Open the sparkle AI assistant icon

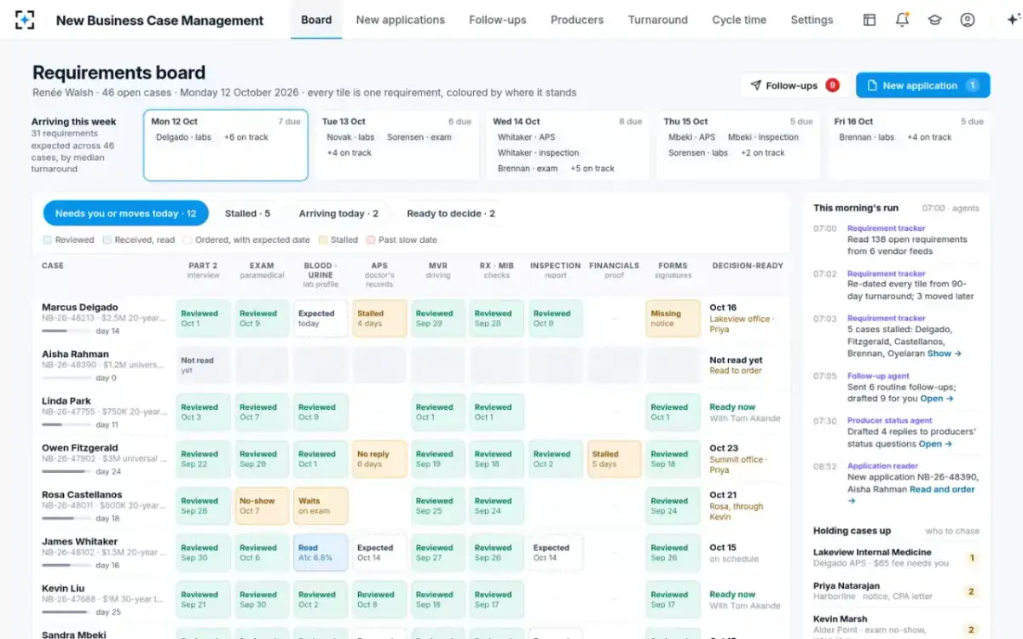(1012, 20)
